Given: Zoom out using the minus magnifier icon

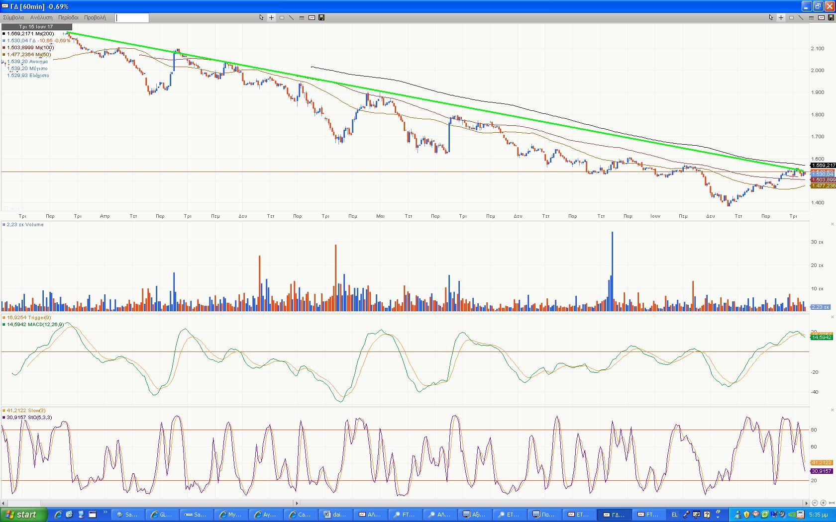Looking at the screenshot, I should click(815, 503).
